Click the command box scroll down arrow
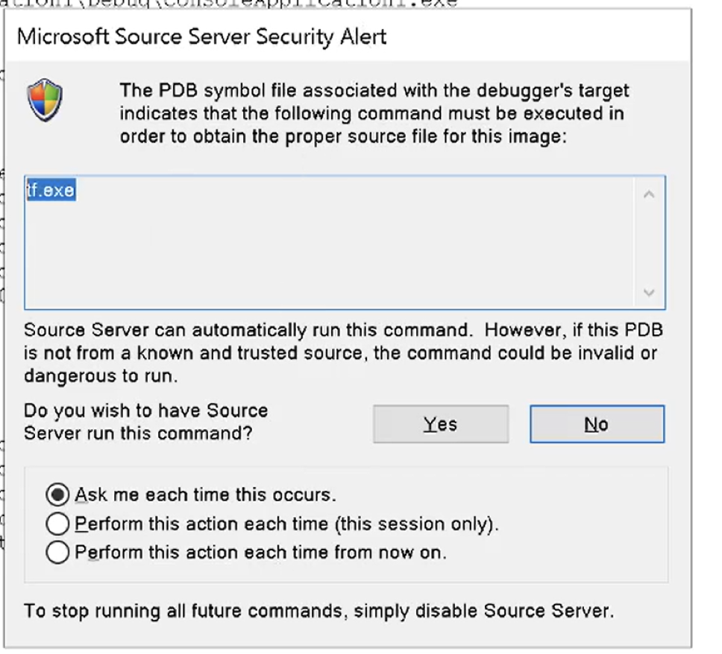The image size is (722, 654). click(x=649, y=293)
